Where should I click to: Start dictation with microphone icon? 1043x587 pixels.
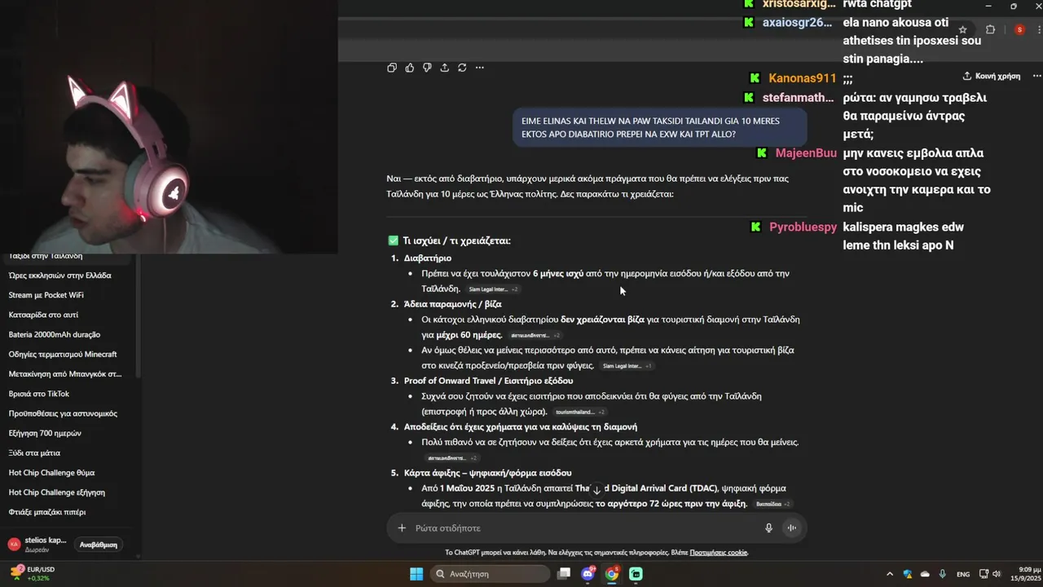(x=768, y=528)
